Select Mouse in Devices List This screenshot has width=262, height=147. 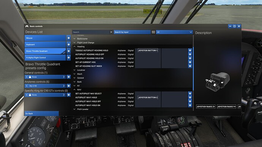pyautogui.click(x=45, y=38)
